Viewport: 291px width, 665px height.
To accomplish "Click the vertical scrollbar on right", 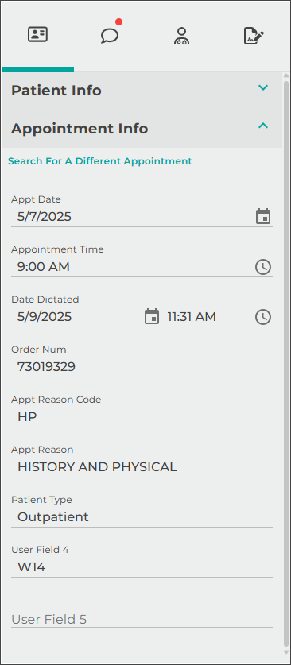I will pyautogui.click(x=286, y=364).
